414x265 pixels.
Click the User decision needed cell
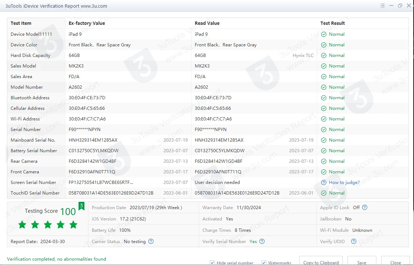click(x=217, y=183)
